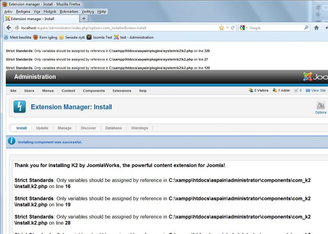Open the Joomla Extensions menu

coord(122,91)
